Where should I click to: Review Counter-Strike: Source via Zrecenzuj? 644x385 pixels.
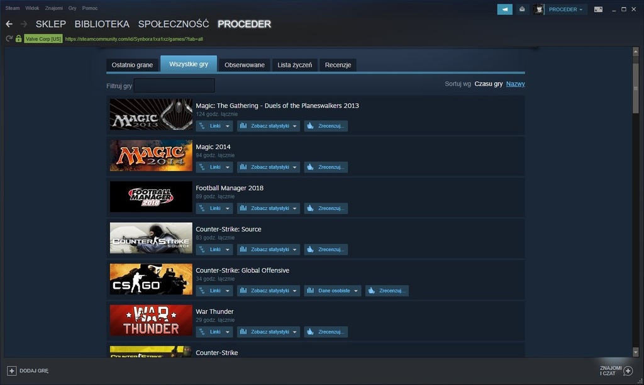[x=326, y=249]
